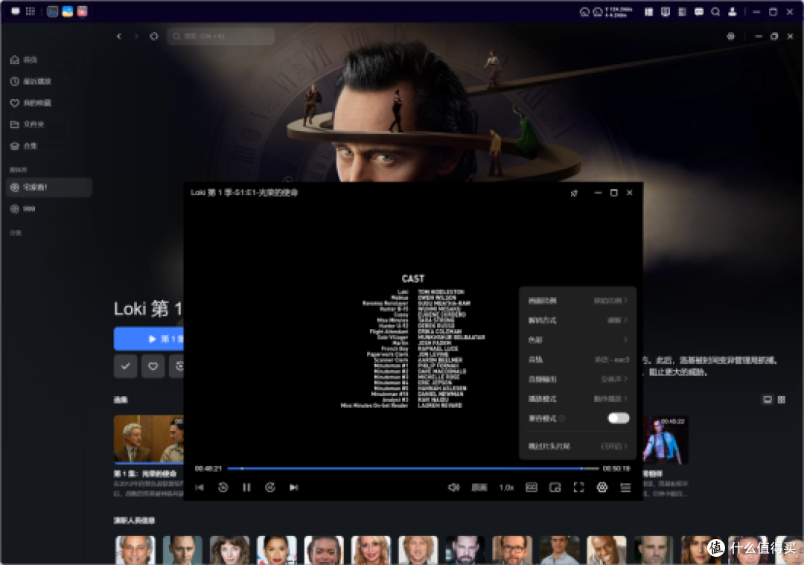
Task: Open the subtitles CC icon in the player
Action: pos(532,488)
